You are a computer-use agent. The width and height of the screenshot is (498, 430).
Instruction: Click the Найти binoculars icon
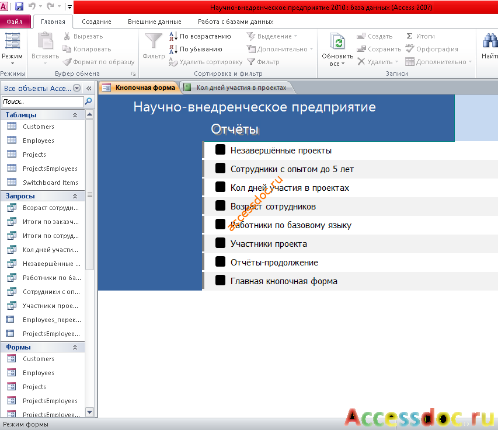pos(490,41)
